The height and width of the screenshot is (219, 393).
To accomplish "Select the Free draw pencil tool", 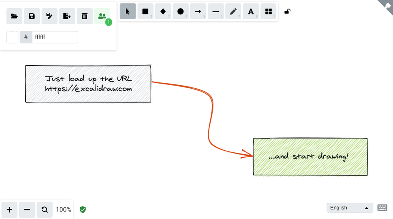I will click(233, 11).
